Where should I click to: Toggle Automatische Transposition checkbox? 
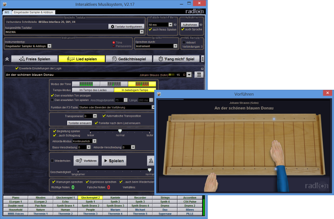104,116
